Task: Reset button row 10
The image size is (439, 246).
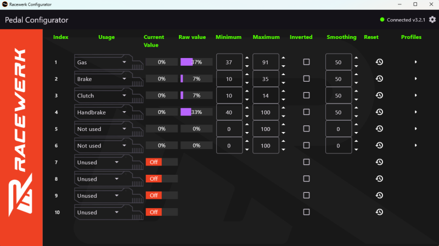Action: click(379, 212)
